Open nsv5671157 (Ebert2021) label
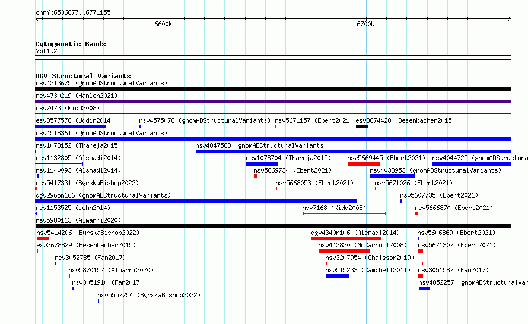Viewport: 528px width, 324px height. pyautogui.click(x=314, y=120)
